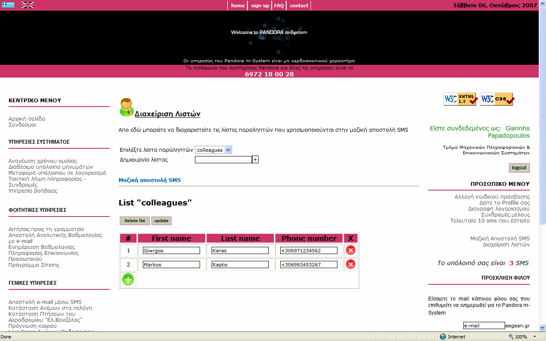Click the small plus button to create list
Viewport: 546px width, 341px height.
[x=256, y=159]
